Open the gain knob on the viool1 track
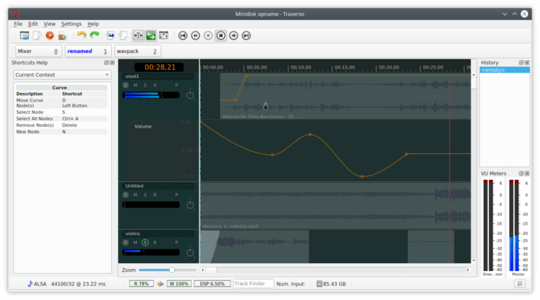Screen dimensions: 540x300 pos(190,95)
